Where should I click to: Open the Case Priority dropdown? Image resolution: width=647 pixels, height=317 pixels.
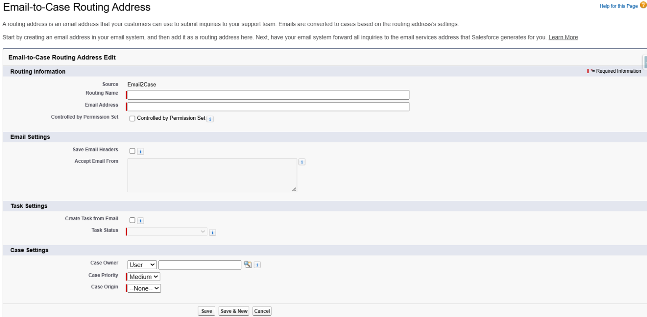pyautogui.click(x=143, y=276)
